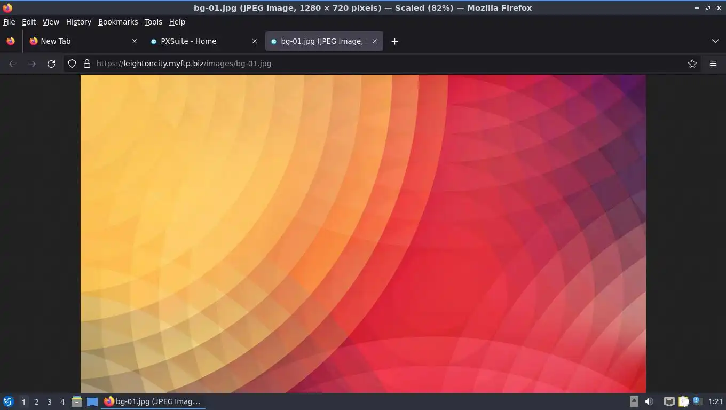
Task: Switch to workspace 3
Action: click(49, 402)
